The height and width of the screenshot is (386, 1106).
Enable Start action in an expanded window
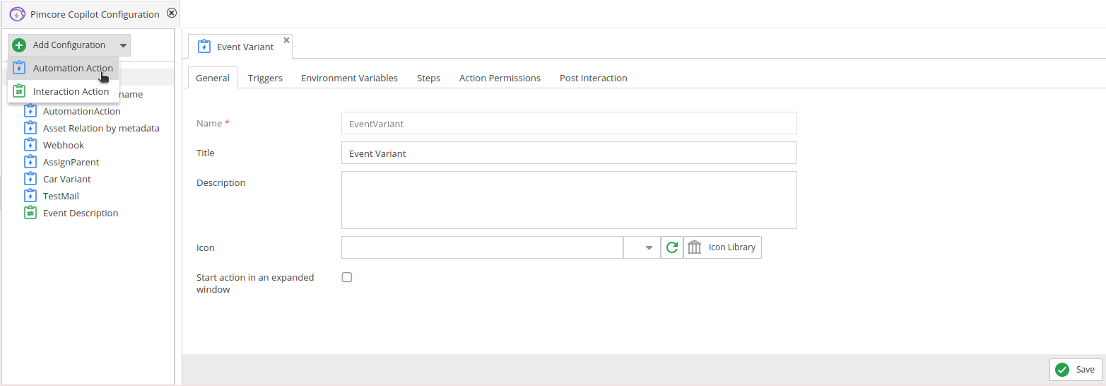click(347, 277)
